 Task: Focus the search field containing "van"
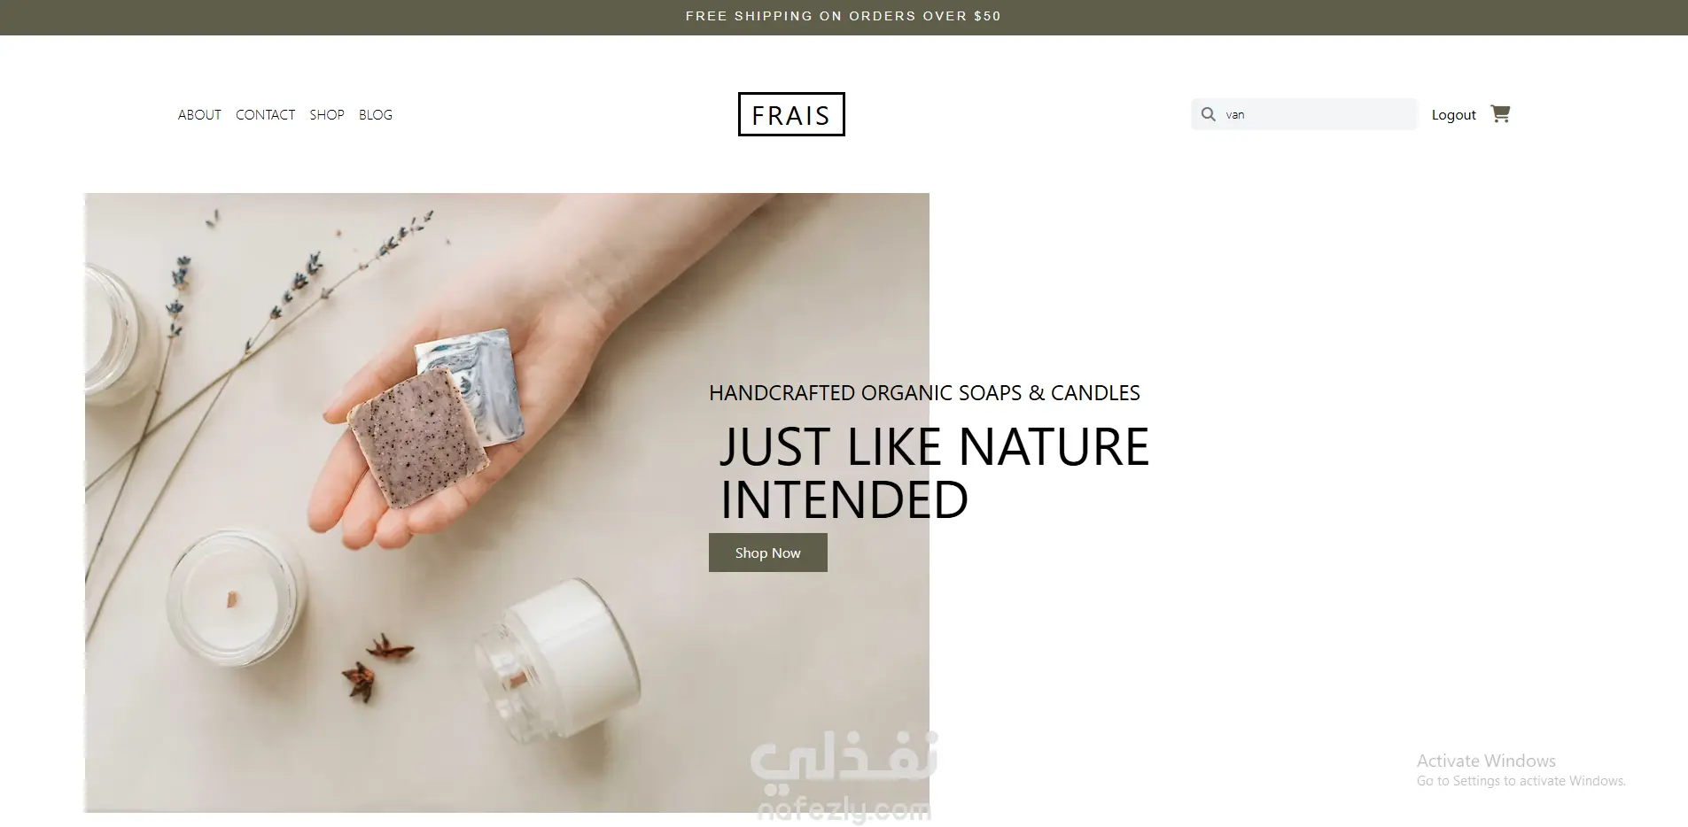(x=1303, y=114)
